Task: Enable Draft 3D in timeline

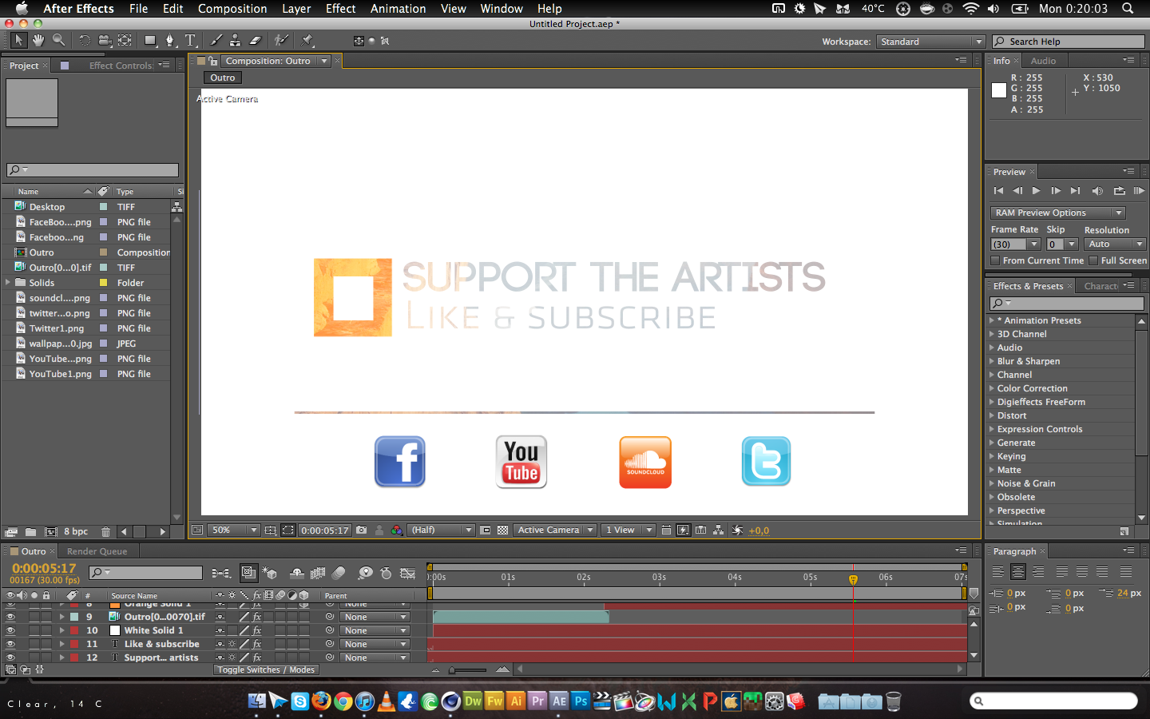Action: point(270,573)
